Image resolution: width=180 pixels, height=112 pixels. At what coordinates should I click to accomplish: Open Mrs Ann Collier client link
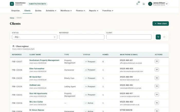36,102
